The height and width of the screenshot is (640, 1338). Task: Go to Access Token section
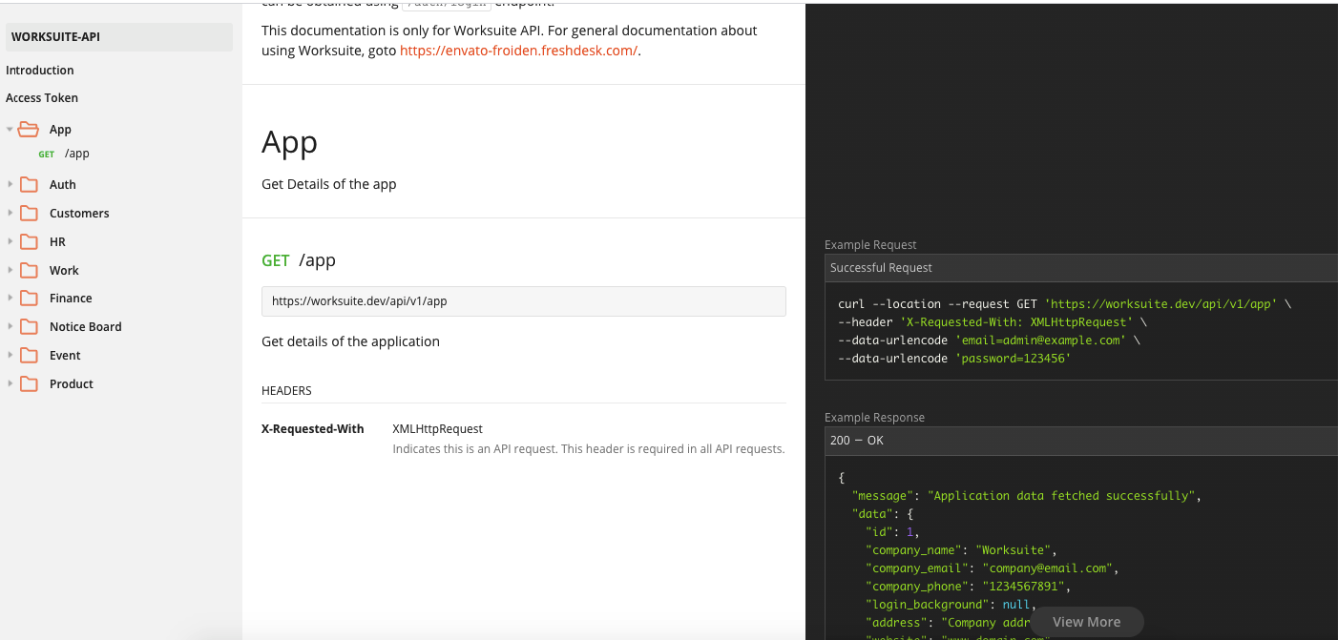tap(42, 98)
